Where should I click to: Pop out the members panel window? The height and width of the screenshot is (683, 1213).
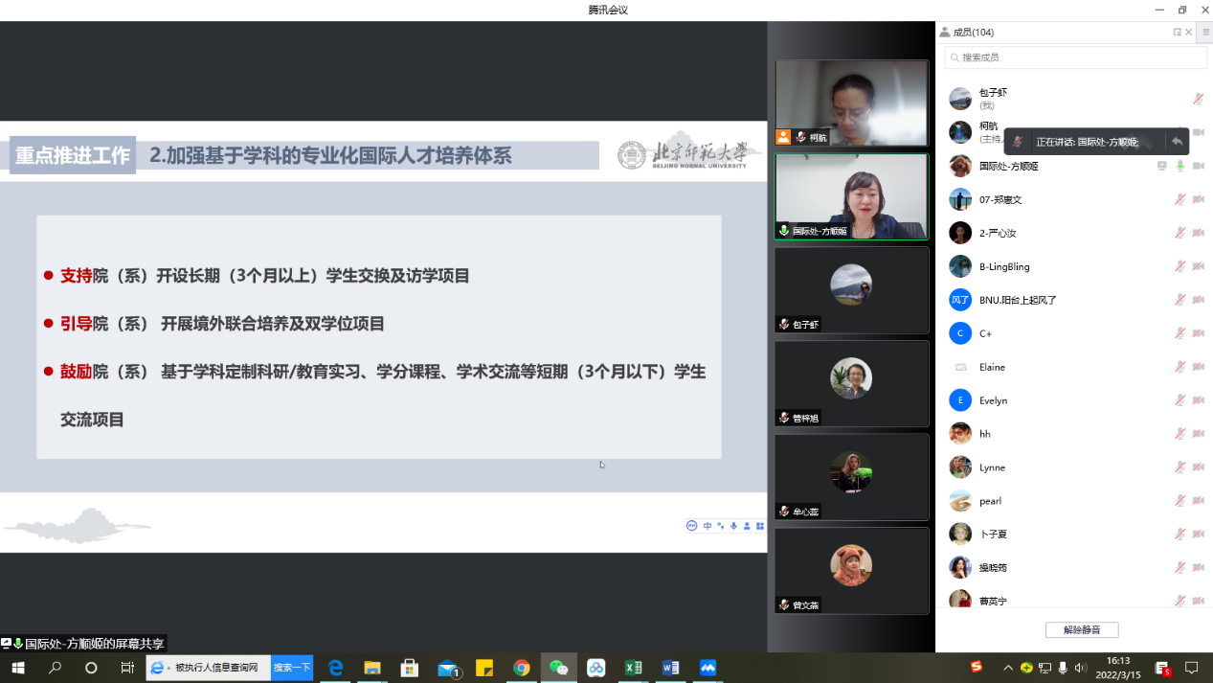1177,33
